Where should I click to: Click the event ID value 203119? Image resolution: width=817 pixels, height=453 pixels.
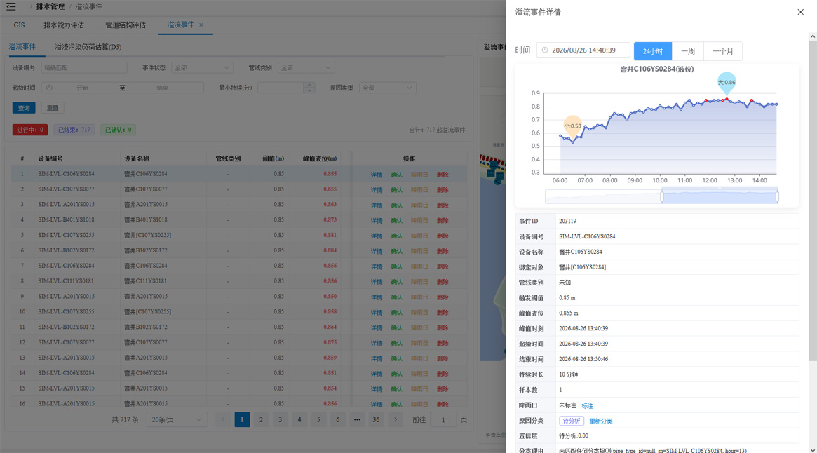(x=567, y=221)
